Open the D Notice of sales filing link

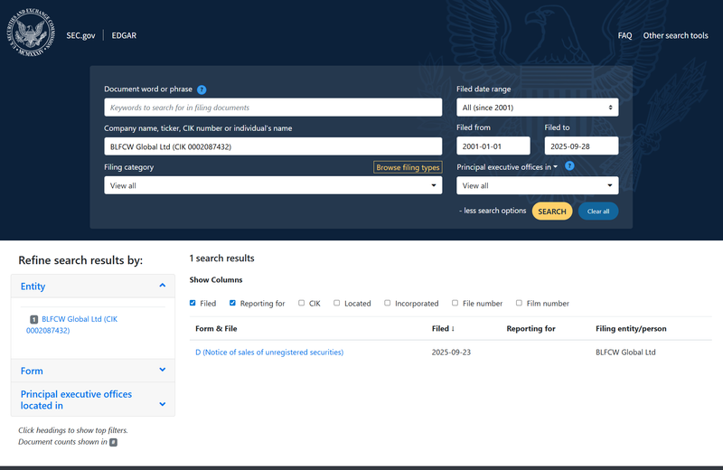point(269,352)
